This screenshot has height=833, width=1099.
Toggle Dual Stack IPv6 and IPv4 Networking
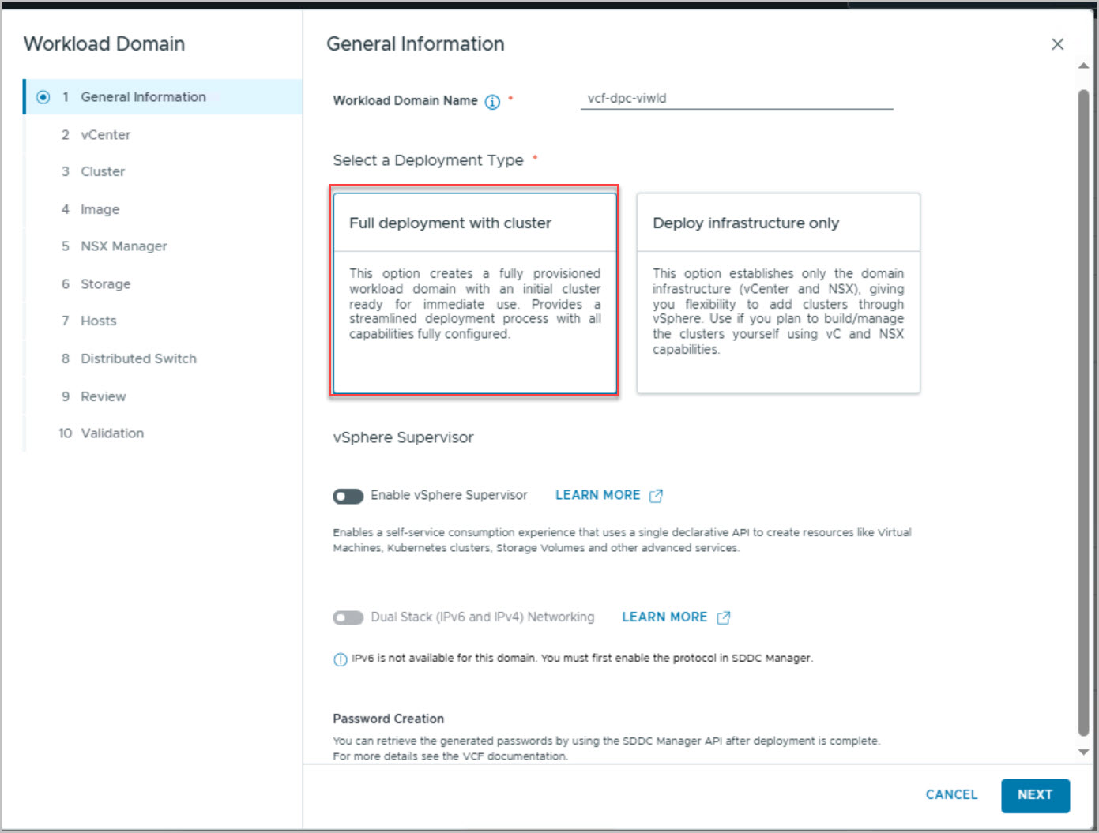[348, 617]
